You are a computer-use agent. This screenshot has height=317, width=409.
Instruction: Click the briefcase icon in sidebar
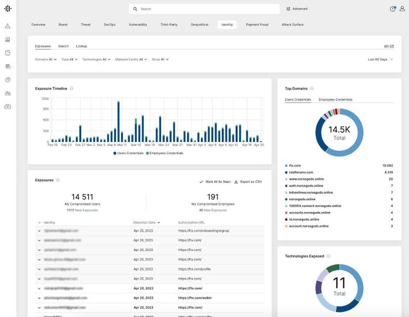[8, 107]
